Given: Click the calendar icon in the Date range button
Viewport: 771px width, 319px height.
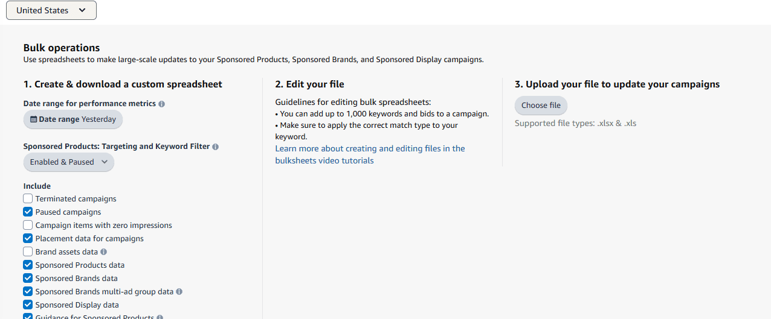Looking at the screenshot, I should coord(33,119).
